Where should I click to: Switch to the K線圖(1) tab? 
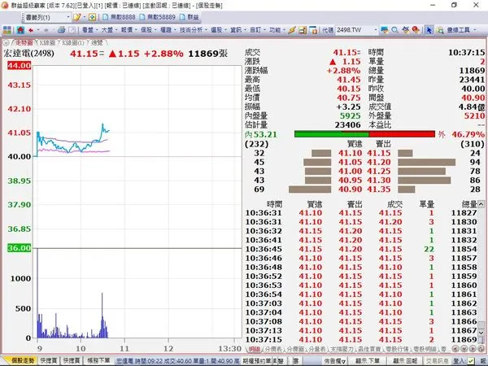73,42
